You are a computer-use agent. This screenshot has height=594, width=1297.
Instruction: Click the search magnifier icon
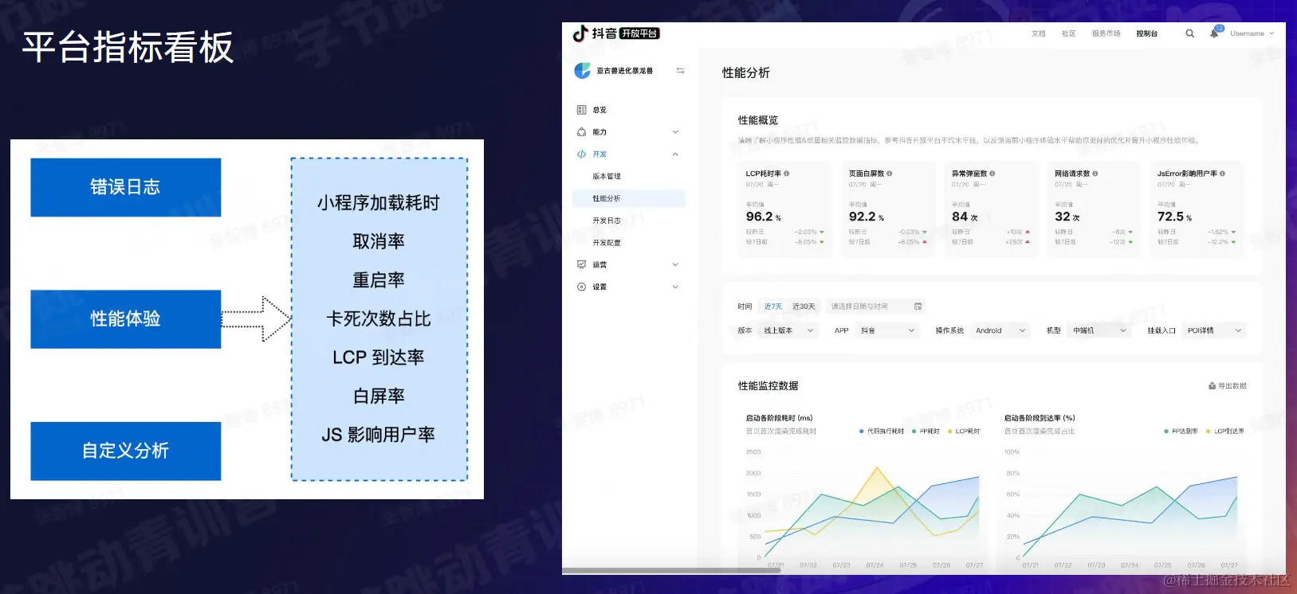[x=1189, y=33]
